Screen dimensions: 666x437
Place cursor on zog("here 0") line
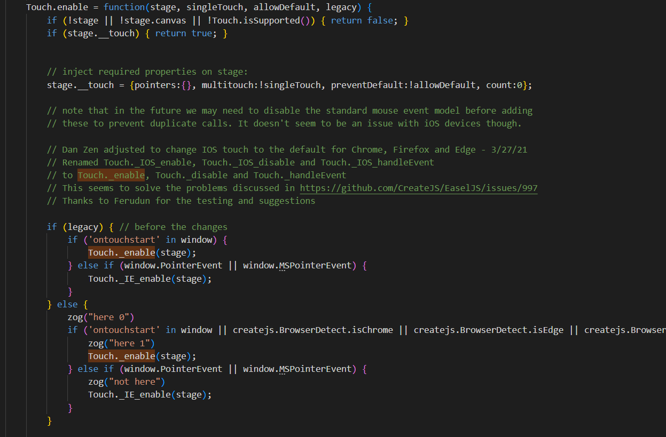100,317
